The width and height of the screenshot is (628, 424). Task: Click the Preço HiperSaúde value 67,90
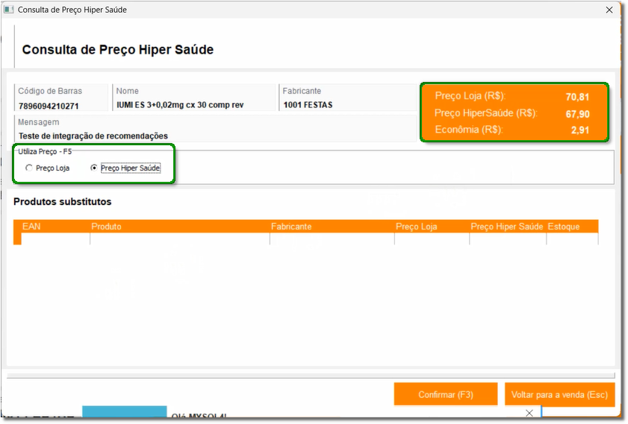point(577,114)
